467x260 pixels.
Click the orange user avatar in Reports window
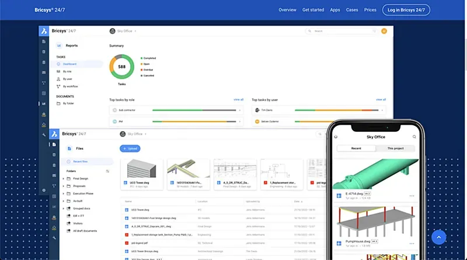[384, 31]
